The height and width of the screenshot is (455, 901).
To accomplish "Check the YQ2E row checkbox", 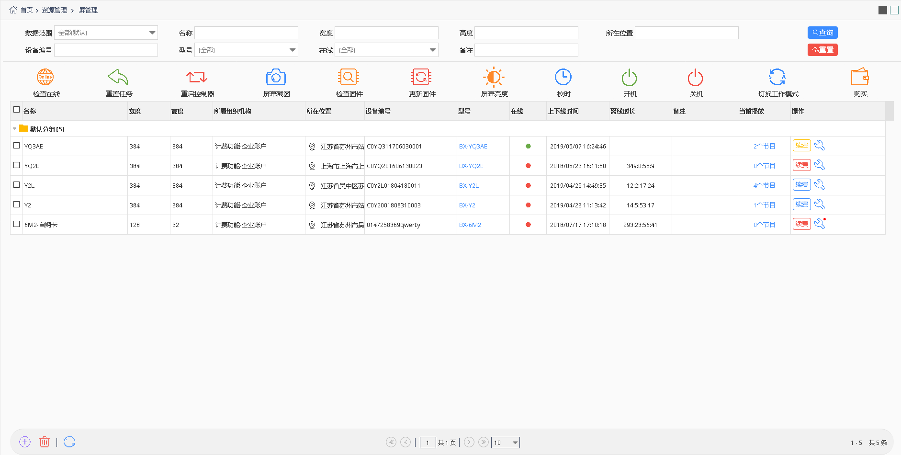I will 17,165.
